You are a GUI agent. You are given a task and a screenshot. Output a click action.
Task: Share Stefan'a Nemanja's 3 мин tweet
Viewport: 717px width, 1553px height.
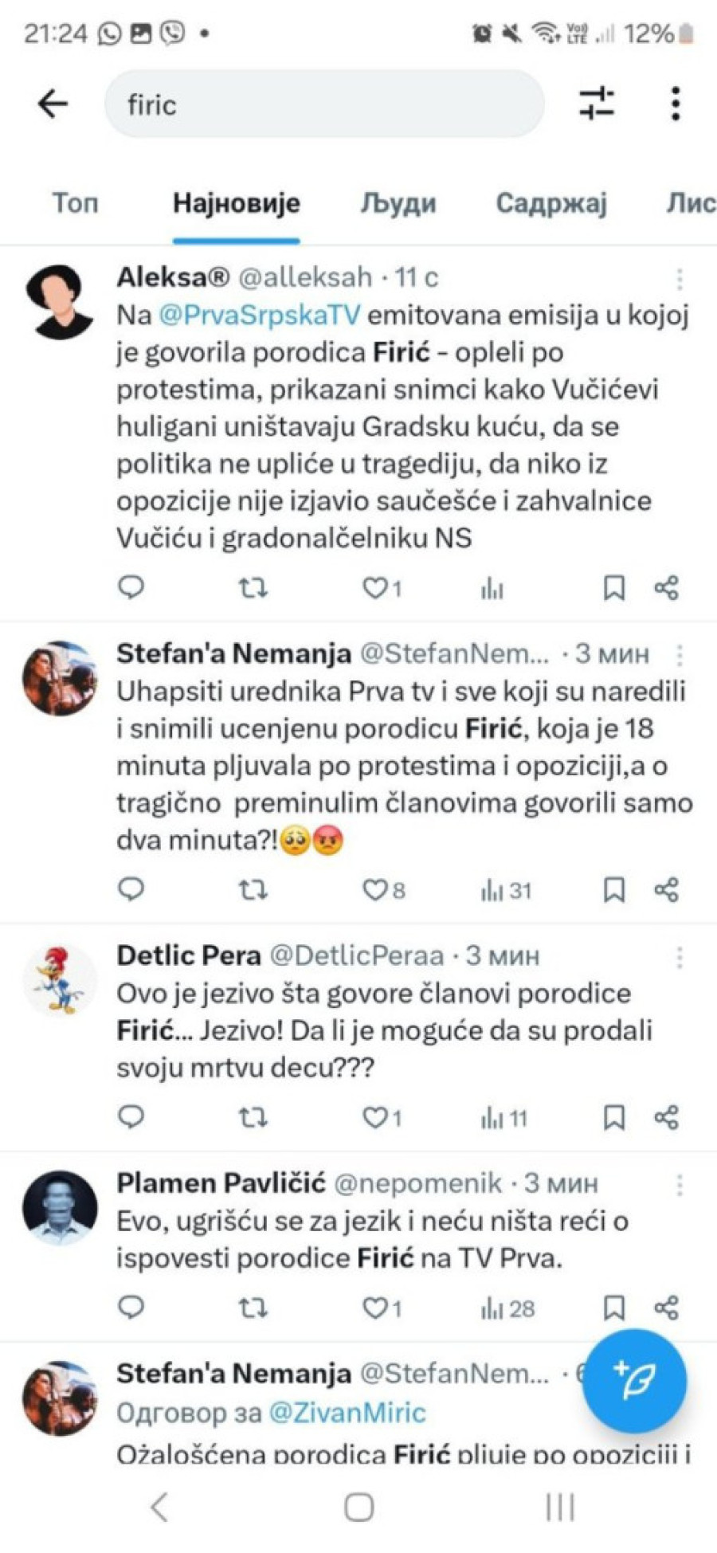pyautogui.click(x=666, y=889)
